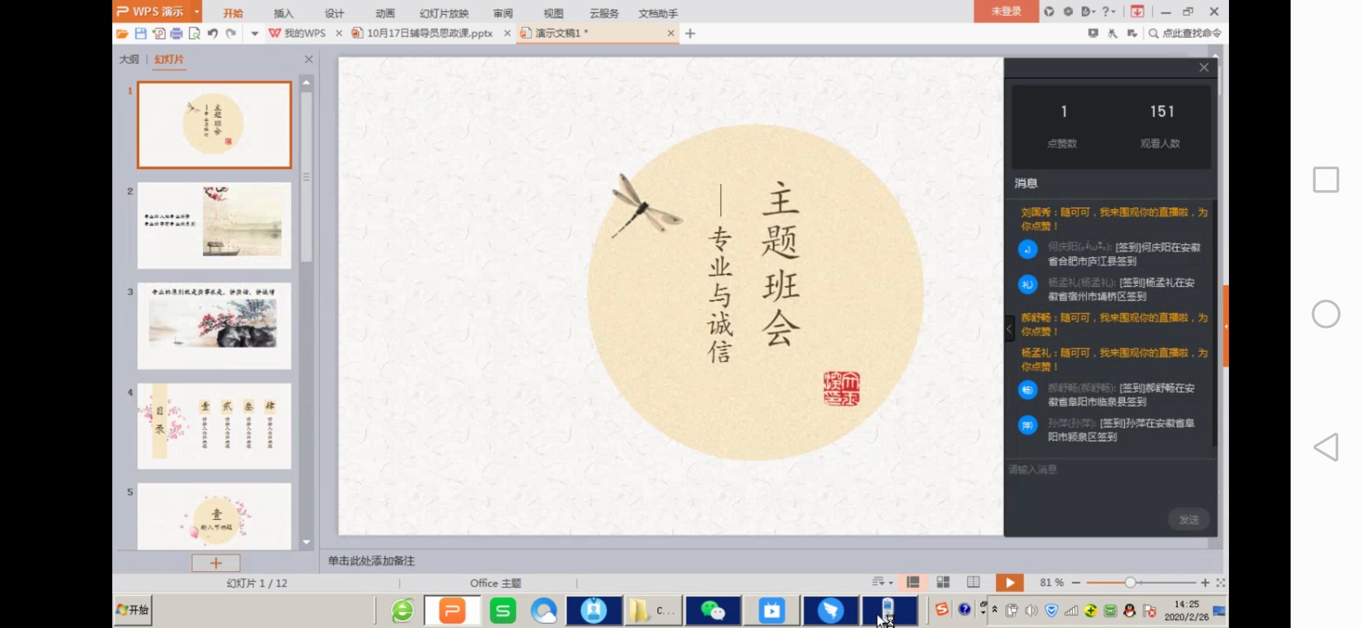The width and height of the screenshot is (1361, 628).
Task: Click fit-slide-to-window icon beside zoom
Action: (x=1220, y=583)
